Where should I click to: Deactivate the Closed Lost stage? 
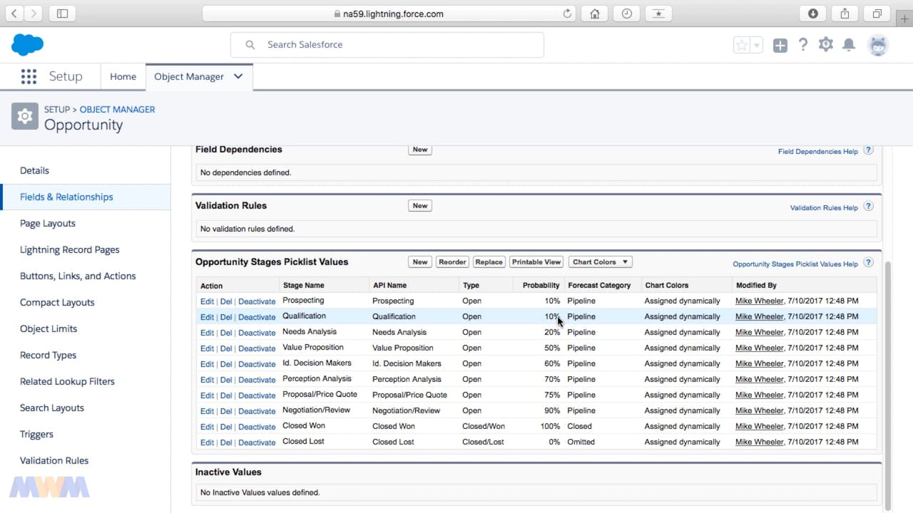tap(257, 442)
